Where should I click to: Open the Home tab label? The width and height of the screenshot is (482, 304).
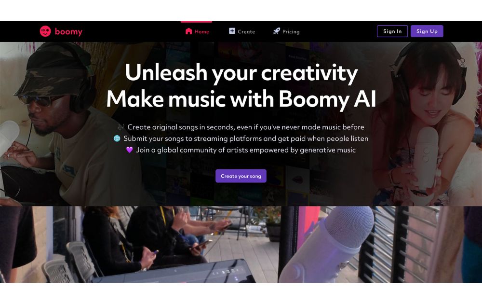click(201, 32)
